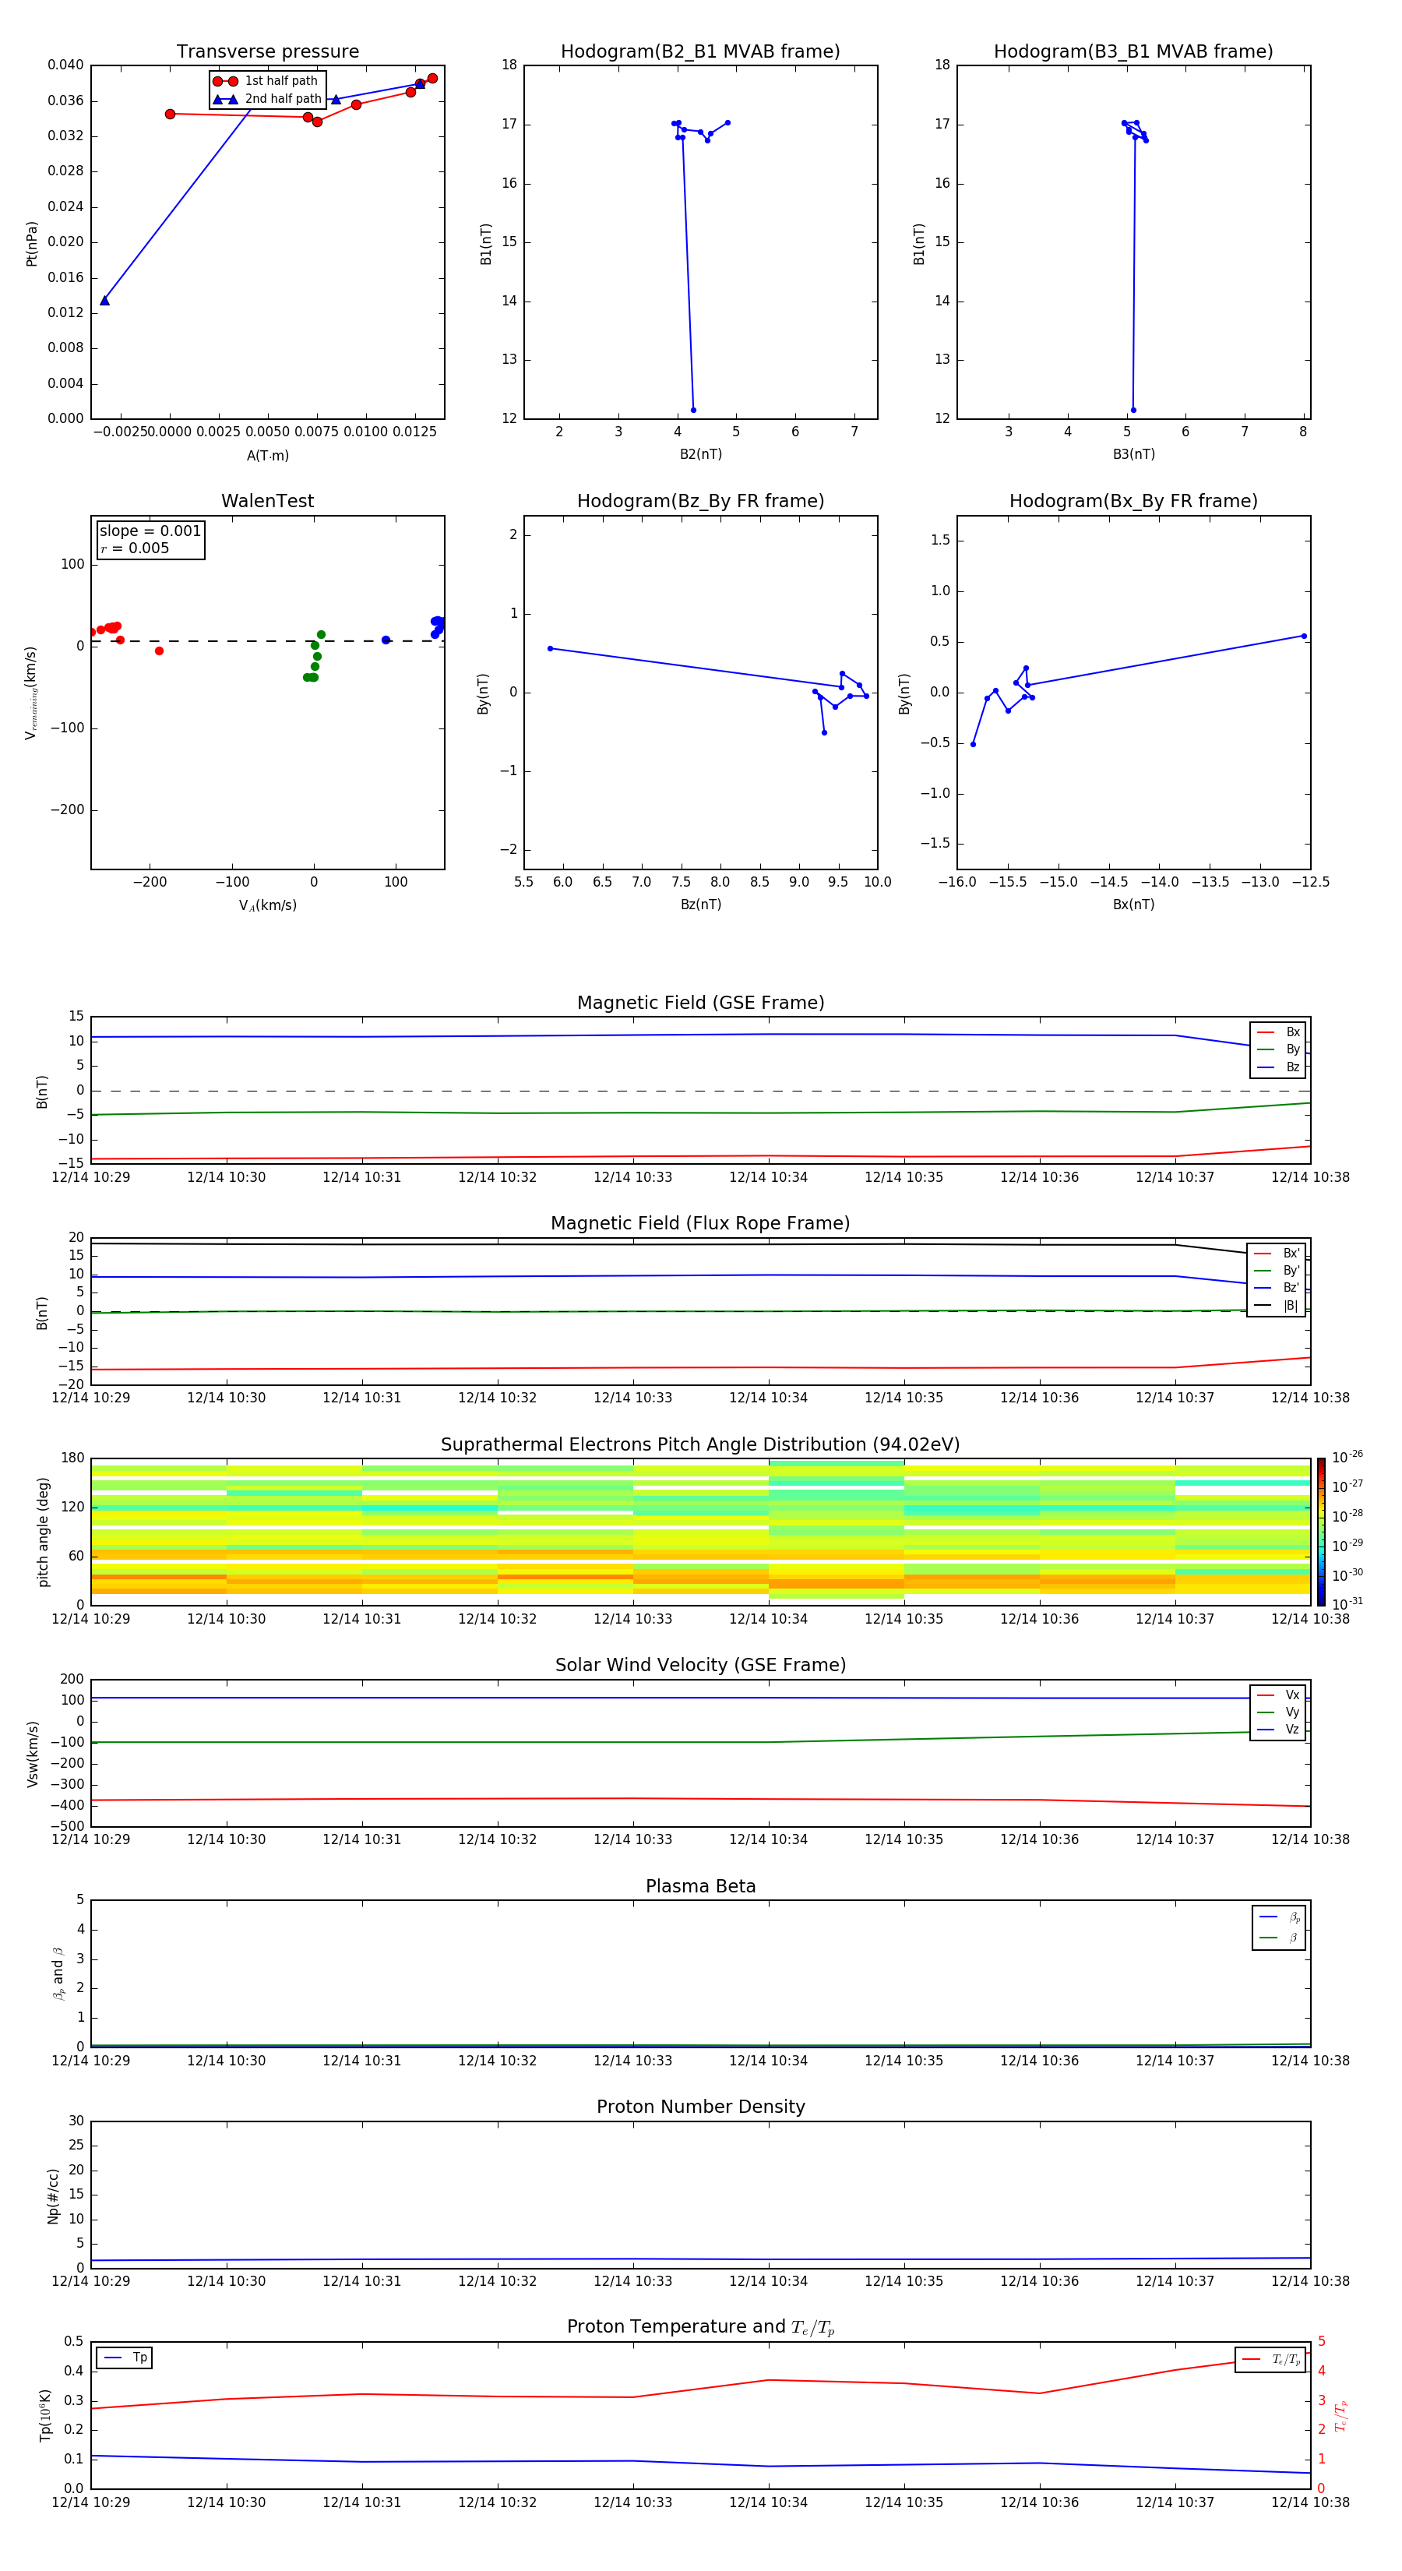Click the 'Magnetic Field (Flux Rope Frame)' title

click(x=700, y=1224)
